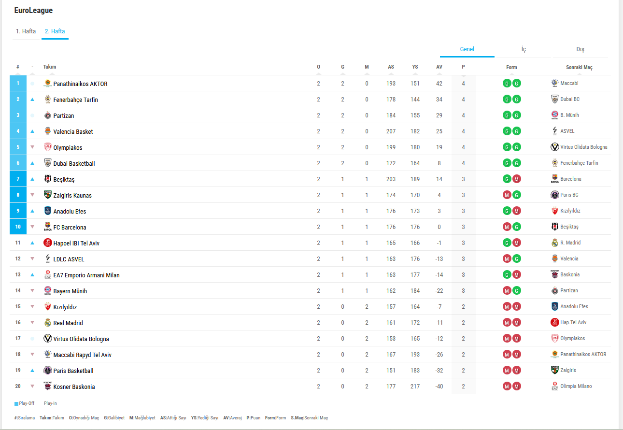The image size is (623, 430).
Task: Sort by the AV column header
Action: 439,67
